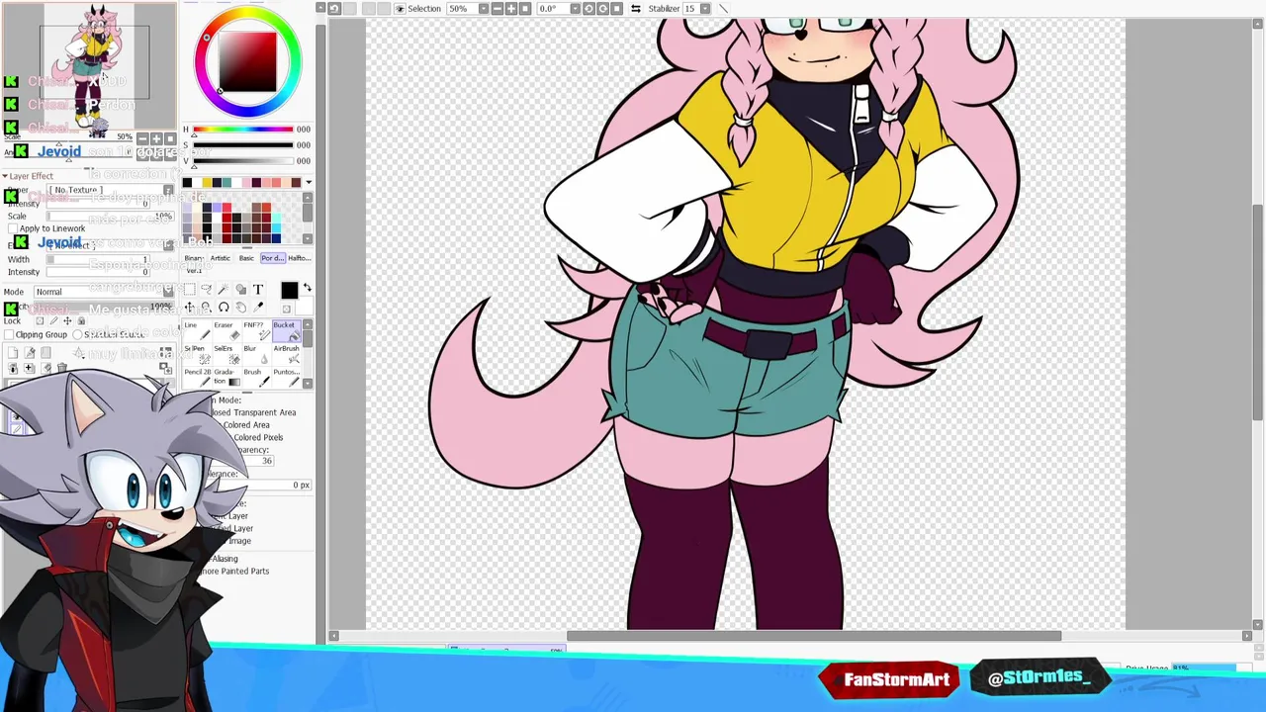Delete the layer with the trash icon
The height and width of the screenshot is (712, 1266).
pos(62,368)
